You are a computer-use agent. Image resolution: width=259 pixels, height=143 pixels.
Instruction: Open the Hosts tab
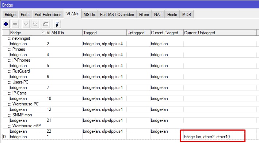pos(172,15)
